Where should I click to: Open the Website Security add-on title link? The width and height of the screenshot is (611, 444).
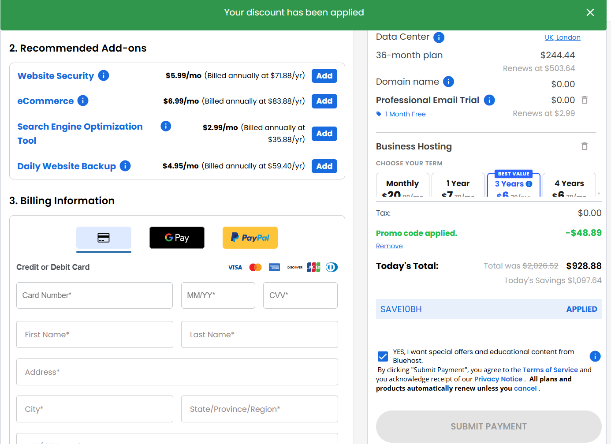(56, 76)
